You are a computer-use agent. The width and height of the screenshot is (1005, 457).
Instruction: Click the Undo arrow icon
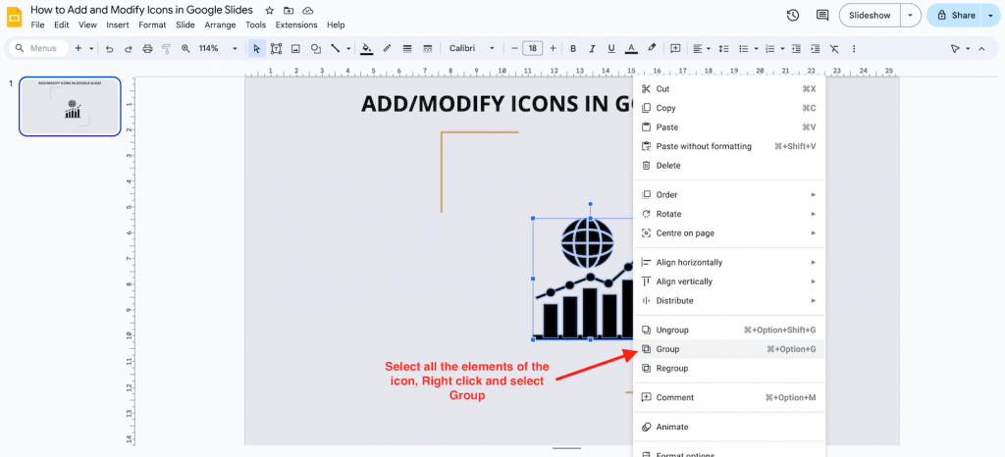(x=109, y=48)
